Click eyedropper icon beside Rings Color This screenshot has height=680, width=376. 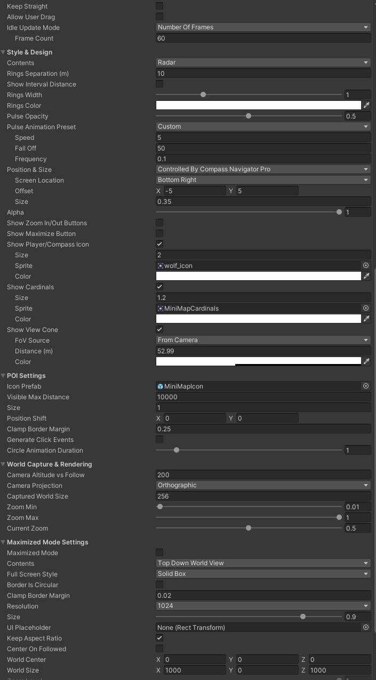coord(366,105)
